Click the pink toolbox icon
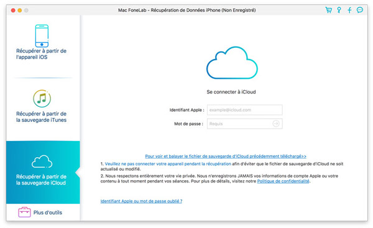Screen dimensions: 373x228 (x=24, y=212)
